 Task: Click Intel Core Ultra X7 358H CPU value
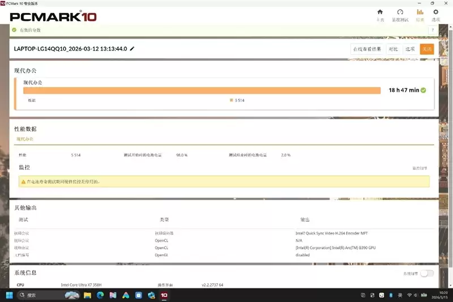click(x=81, y=285)
